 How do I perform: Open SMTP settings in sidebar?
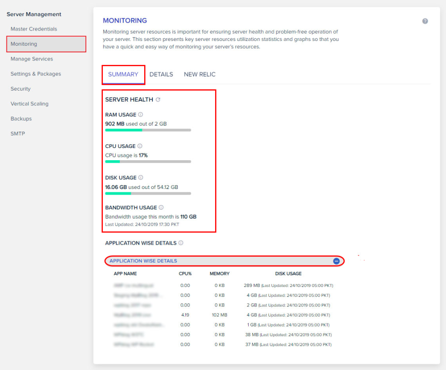click(18, 134)
